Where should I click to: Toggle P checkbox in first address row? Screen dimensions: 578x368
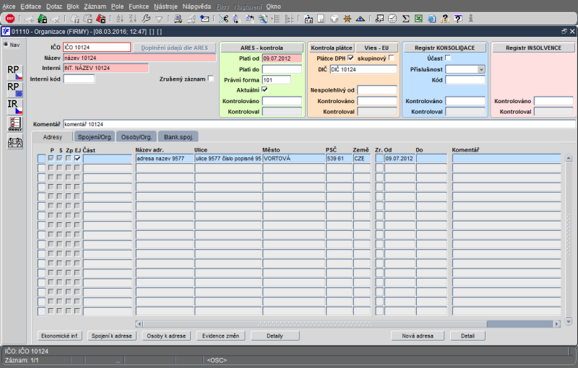click(51, 158)
